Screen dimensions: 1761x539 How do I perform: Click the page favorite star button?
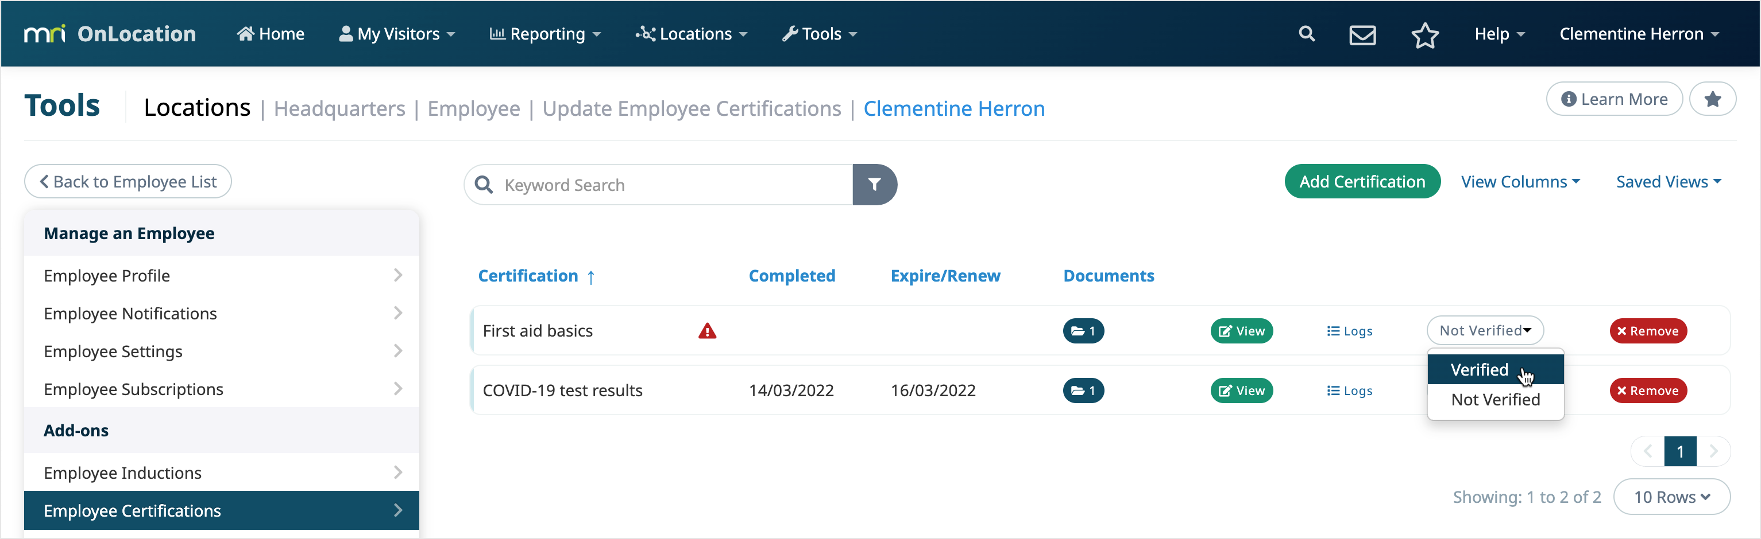pos(1712,99)
